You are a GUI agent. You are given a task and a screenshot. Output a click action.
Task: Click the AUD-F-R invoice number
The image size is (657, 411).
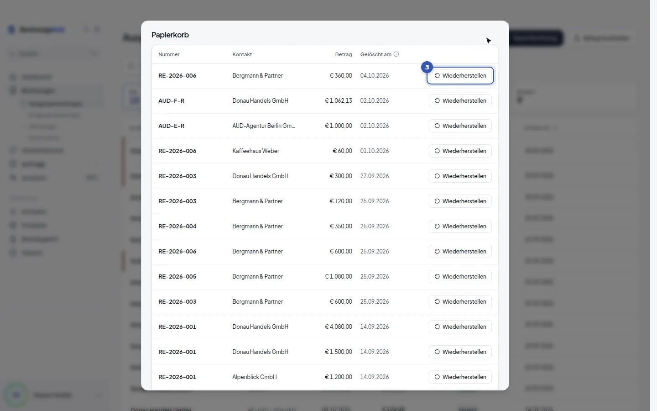pyautogui.click(x=171, y=101)
